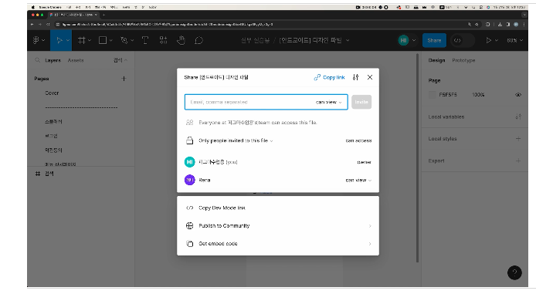Select the Frame tool
The image size is (536, 301).
pos(82,40)
